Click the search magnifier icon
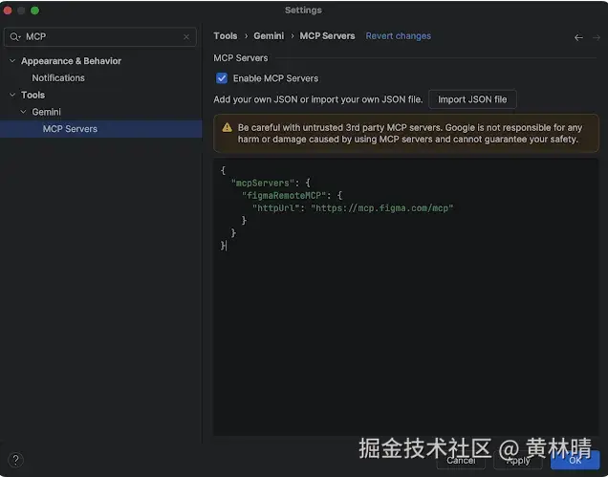 15,37
